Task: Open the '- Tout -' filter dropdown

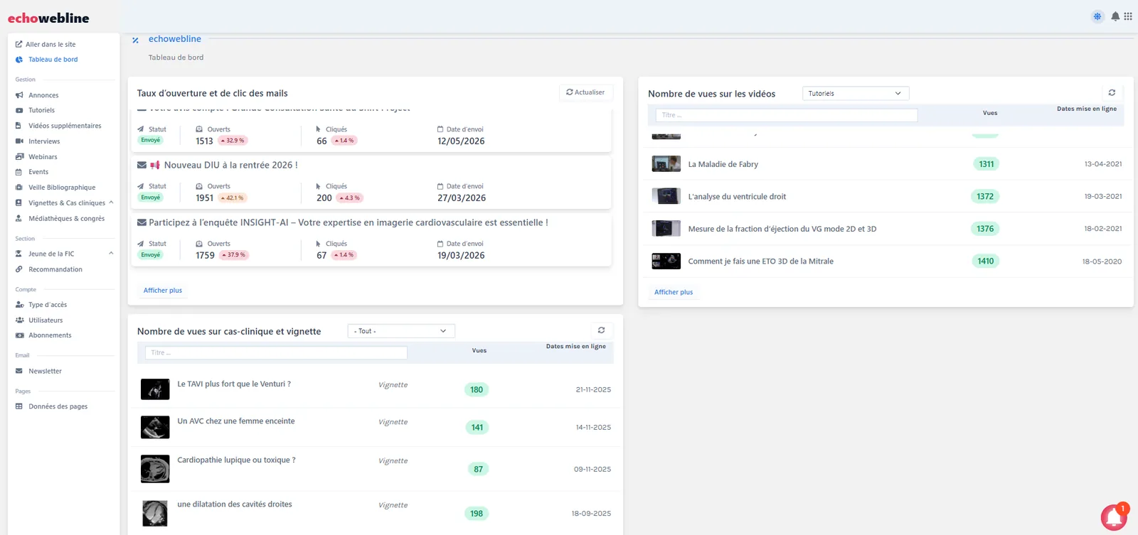Action: (x=401, y=331)
